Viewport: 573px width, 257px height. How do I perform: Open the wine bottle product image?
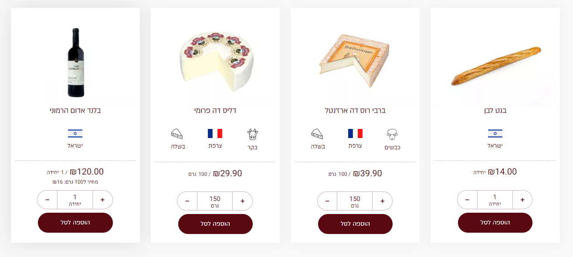75,63
